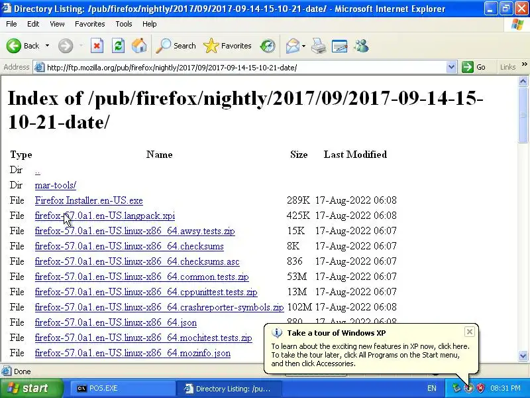Image resolution: width=530 pixels, height=398 pixels.
Task: Click the red security shield tray icon
Action: [x=481, y=388]
